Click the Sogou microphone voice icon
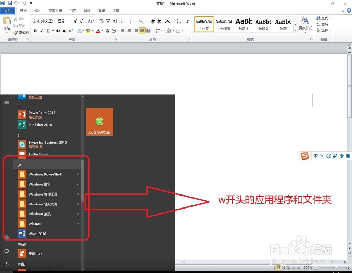The width and height of the screenshot is (352, 273). [x=342, y=156]
